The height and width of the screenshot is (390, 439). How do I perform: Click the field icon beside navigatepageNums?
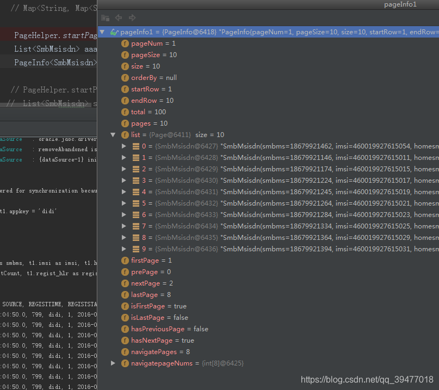pos(125,363)
